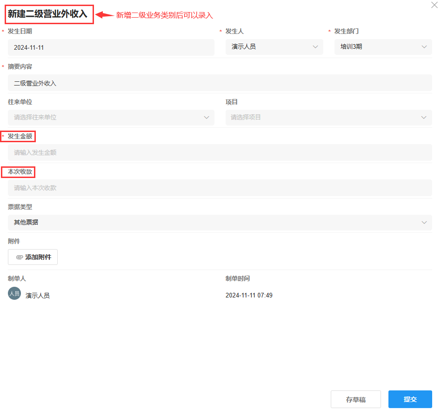The image size is (441, 409).
Task: Click the chevron on 往来单位 selector
Action: (206, 117)
